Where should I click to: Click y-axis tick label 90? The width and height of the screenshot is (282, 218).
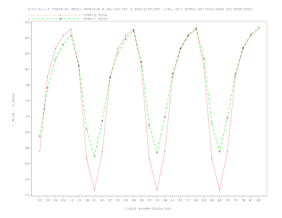coord(27,22)
